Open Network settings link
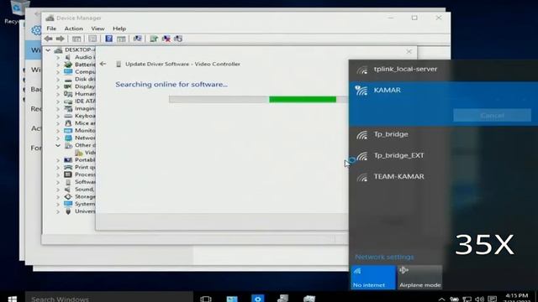 pyautogui.click(x=384, y=257)
